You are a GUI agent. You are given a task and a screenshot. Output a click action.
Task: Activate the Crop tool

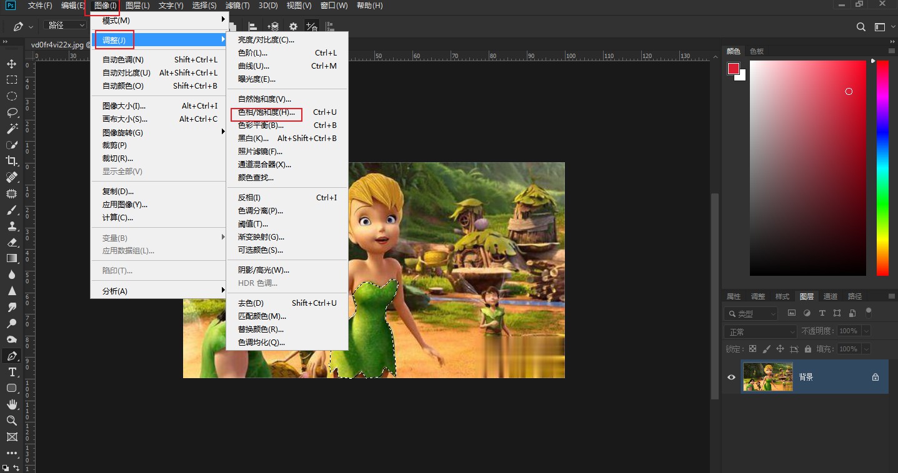click(x=11, y=161)
